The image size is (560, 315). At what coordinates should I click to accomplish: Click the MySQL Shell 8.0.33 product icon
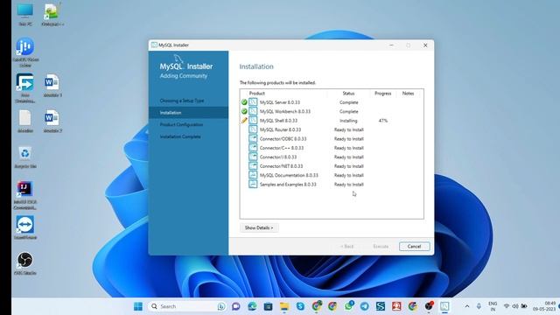tap(253, 121)
